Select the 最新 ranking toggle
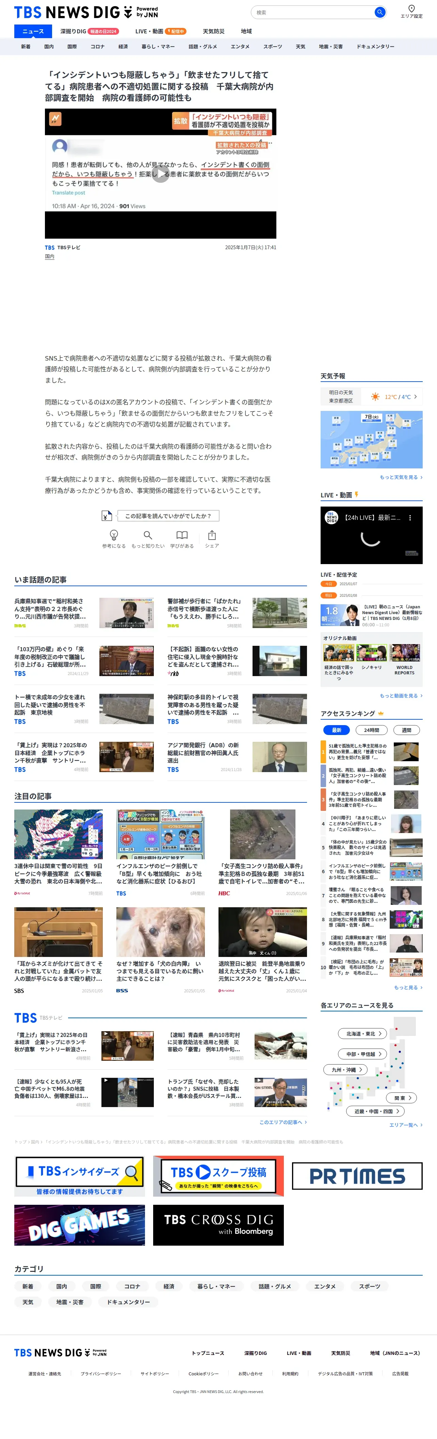 336,730
